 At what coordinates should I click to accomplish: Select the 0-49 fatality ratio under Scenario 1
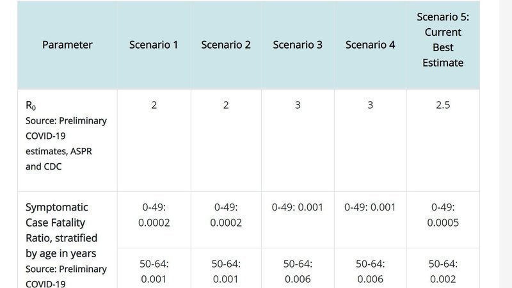154,215
